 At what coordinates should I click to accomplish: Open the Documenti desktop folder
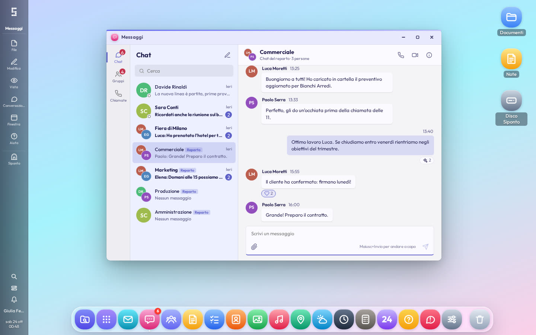pos(511,22)
